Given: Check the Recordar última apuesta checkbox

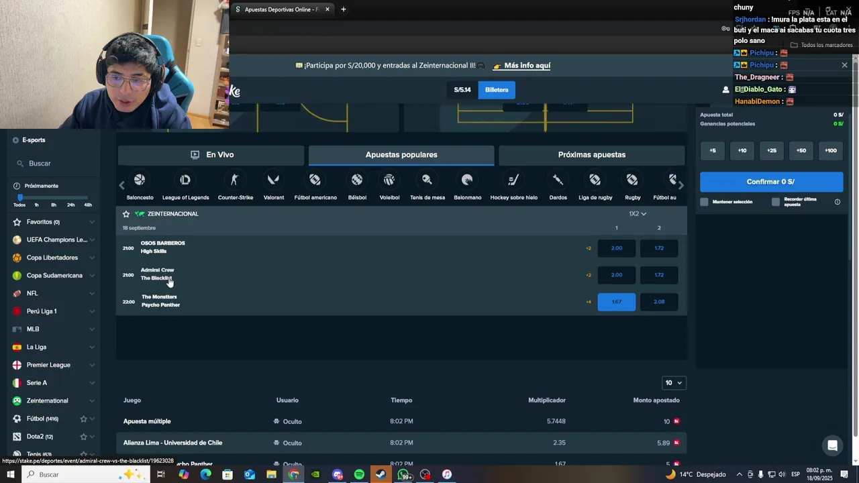Looking at the screenshot, I should (776, 202).
